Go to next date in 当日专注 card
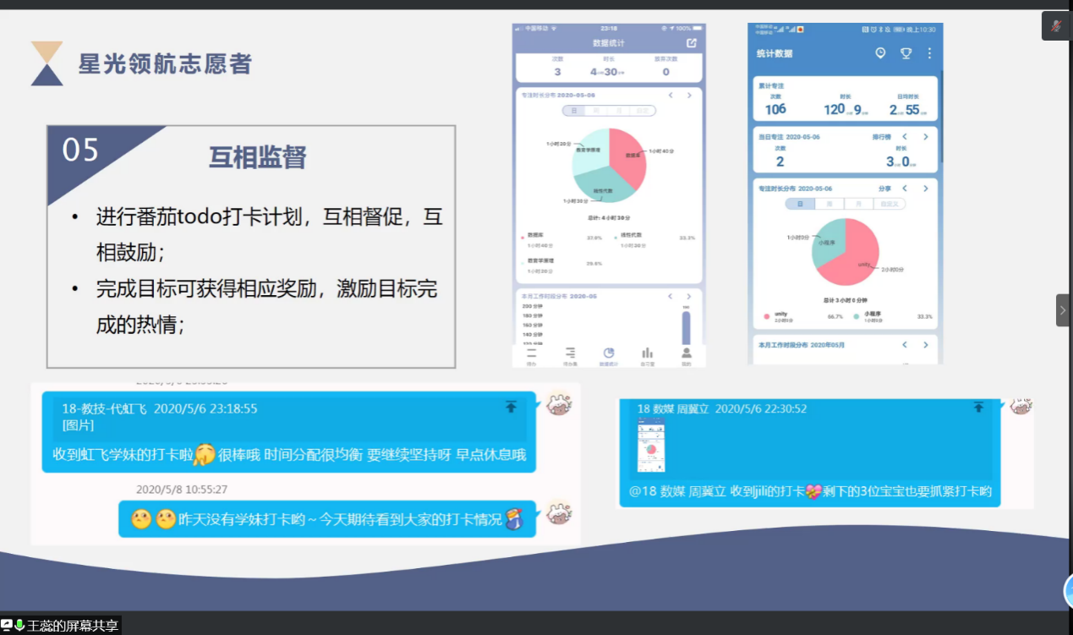The image size is (1073, 635). pos(925,136)
